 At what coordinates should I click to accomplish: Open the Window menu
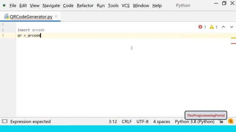[x=141, y=5]
